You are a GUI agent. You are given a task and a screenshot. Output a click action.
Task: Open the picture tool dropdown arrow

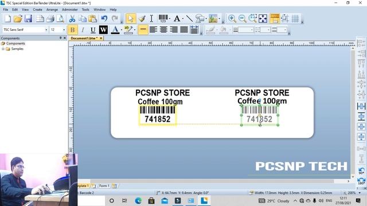[x=219, y=19]
